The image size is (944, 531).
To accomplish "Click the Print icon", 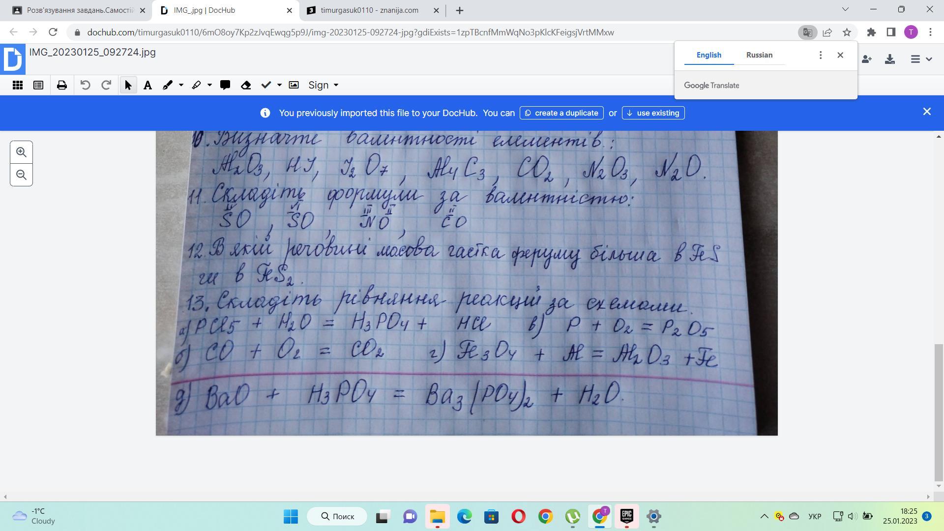I will click(x=61, y=85).
